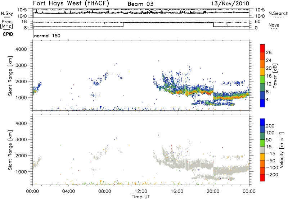The width and height of the screenshot is (288, 199).
Task: Click '4000' tick on the power panel
Action: pyautogui.click(x=21, y=49)
